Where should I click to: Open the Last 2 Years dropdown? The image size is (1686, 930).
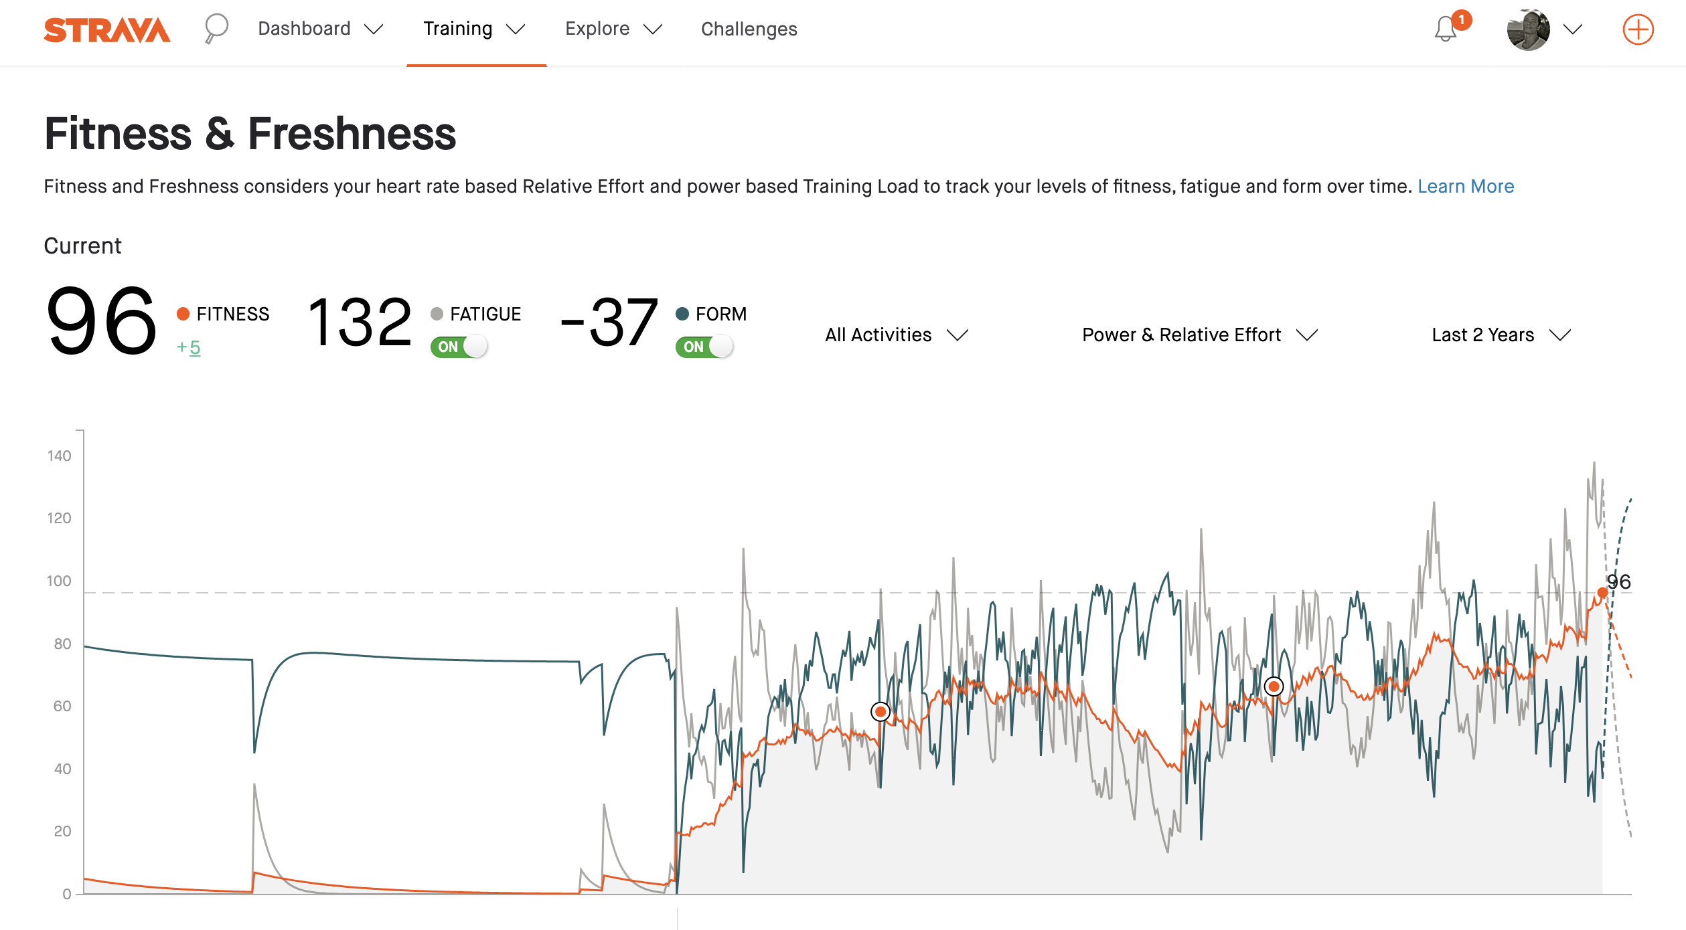point(1501,335)
